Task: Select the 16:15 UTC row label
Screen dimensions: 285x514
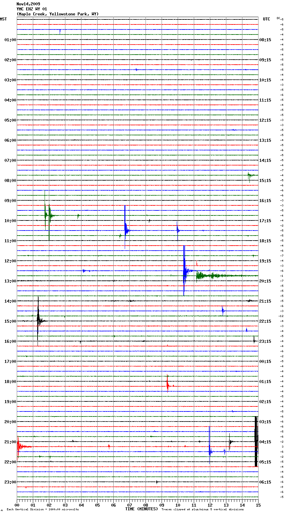Action: coord(265,201)
